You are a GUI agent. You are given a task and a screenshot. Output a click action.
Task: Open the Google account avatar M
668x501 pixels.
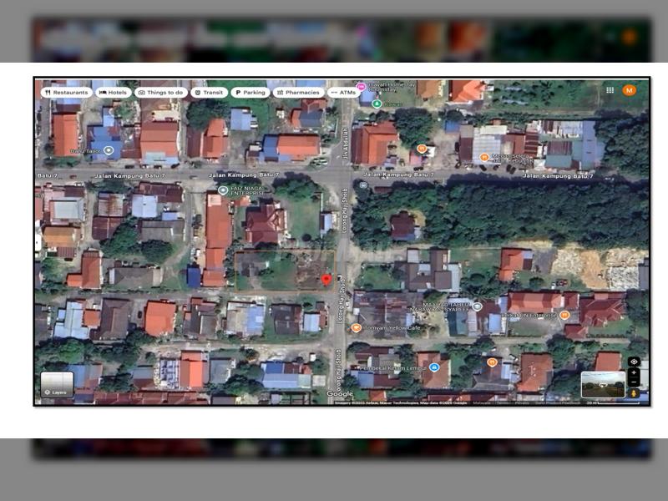click(630, 90)
